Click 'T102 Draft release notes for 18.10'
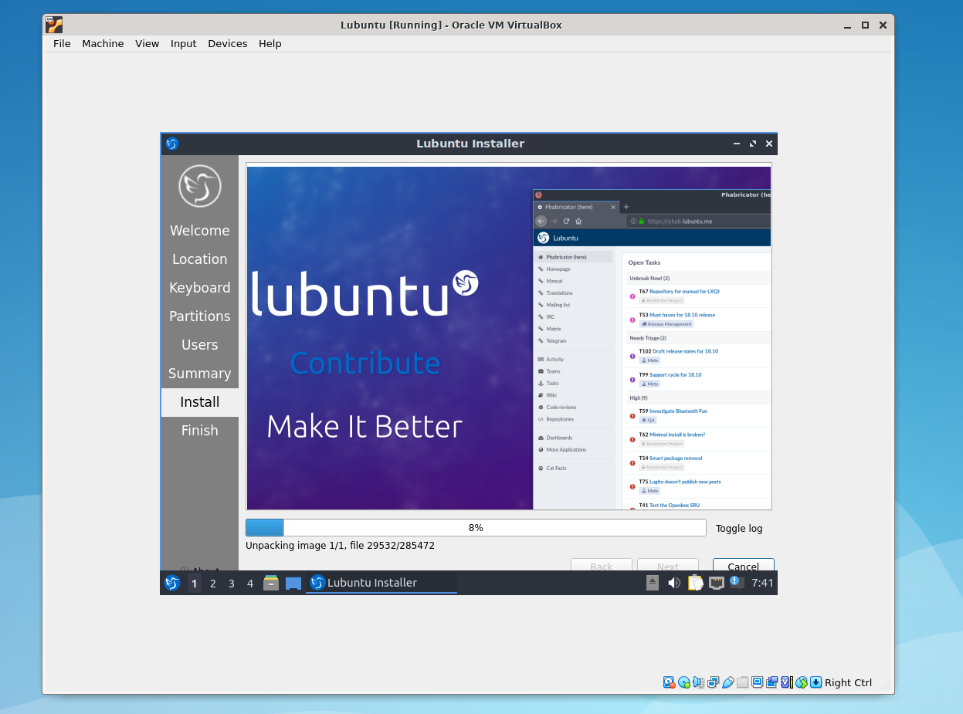The height and width of the screenshot is (714, 963). [678, 351]
